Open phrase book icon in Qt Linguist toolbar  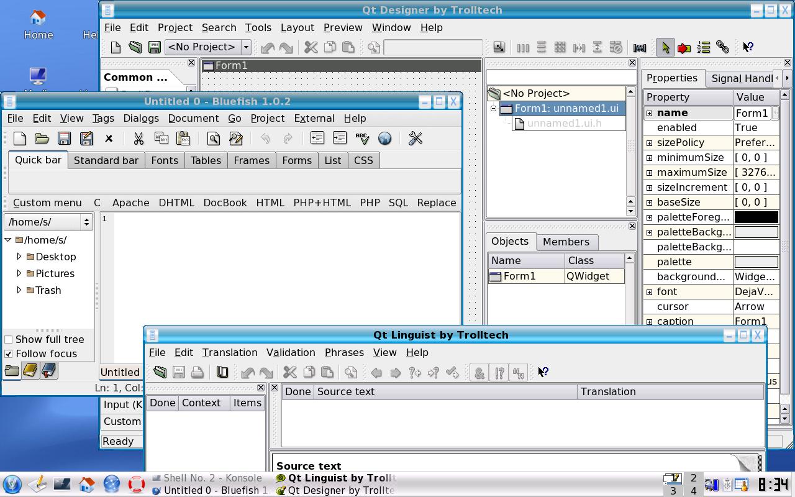222,372
